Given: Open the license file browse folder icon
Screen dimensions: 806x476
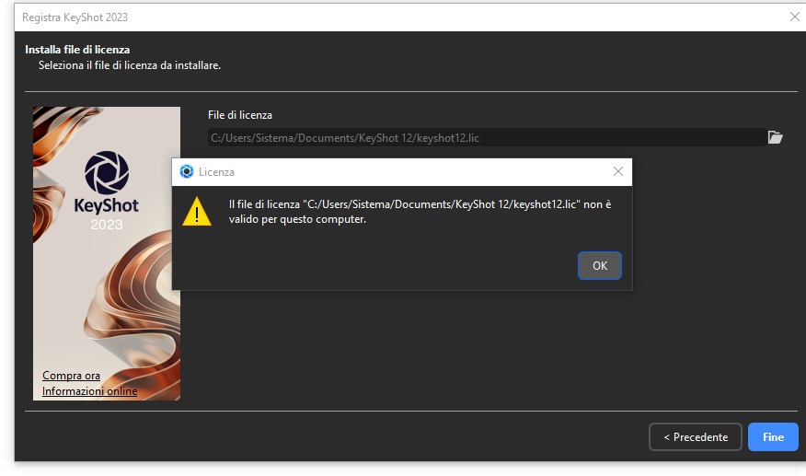Looking at the screenshot, I should pos(775,137).
